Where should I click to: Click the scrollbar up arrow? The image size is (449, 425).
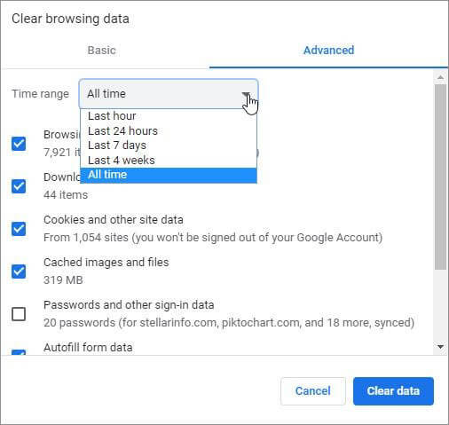click(440, 77)
